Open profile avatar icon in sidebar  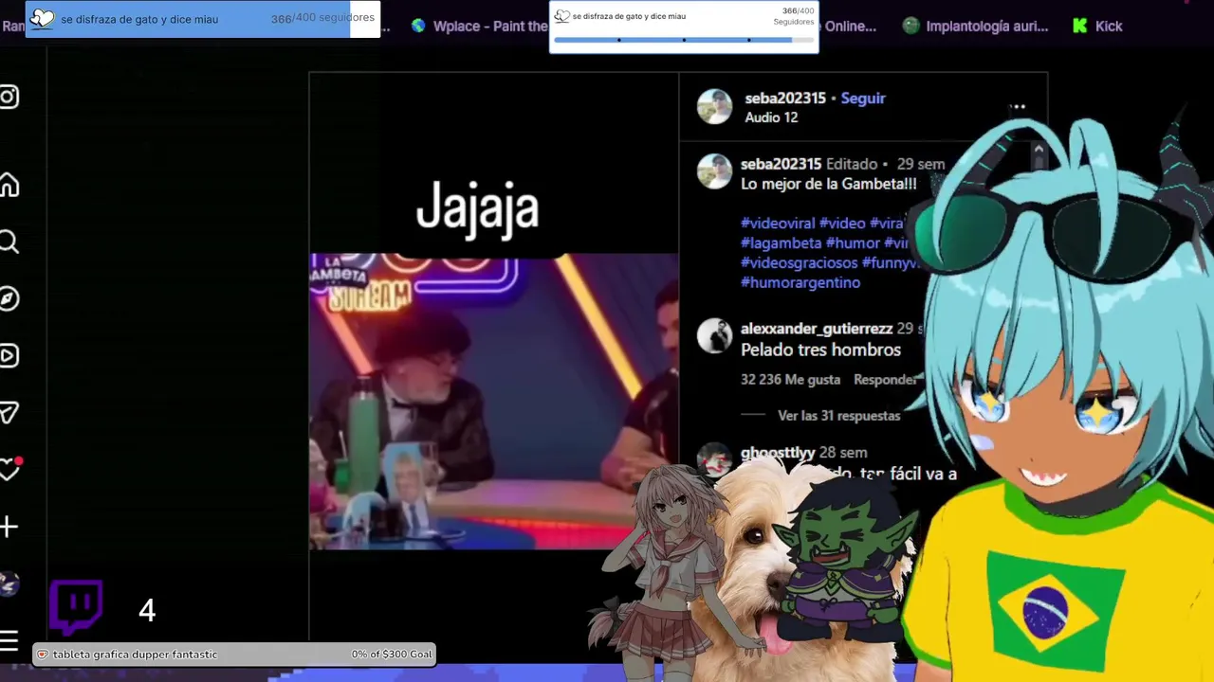pos(9,584)
